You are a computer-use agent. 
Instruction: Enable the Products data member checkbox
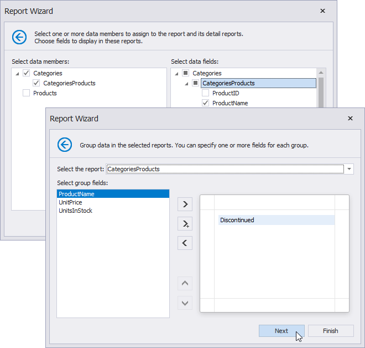26,93
